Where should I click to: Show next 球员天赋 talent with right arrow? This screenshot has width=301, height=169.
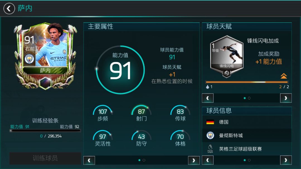[x=286, y=98]
